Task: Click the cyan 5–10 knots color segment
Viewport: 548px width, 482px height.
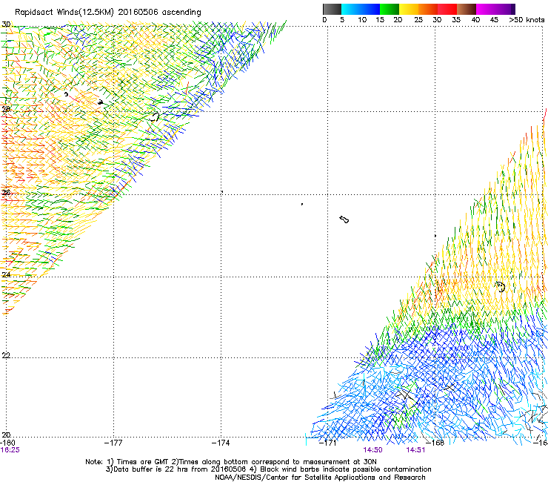Action: pyautogui.click(x=351, y=9)
